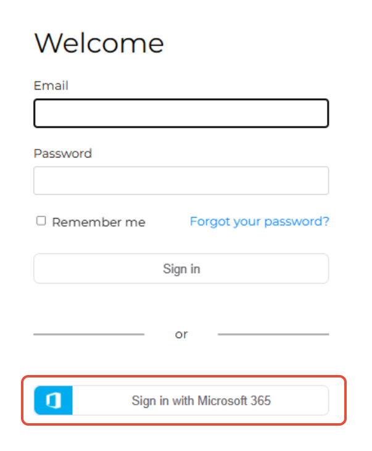Click the blue Office logo icon
This screenshot has width=372, height=451.
54,400
